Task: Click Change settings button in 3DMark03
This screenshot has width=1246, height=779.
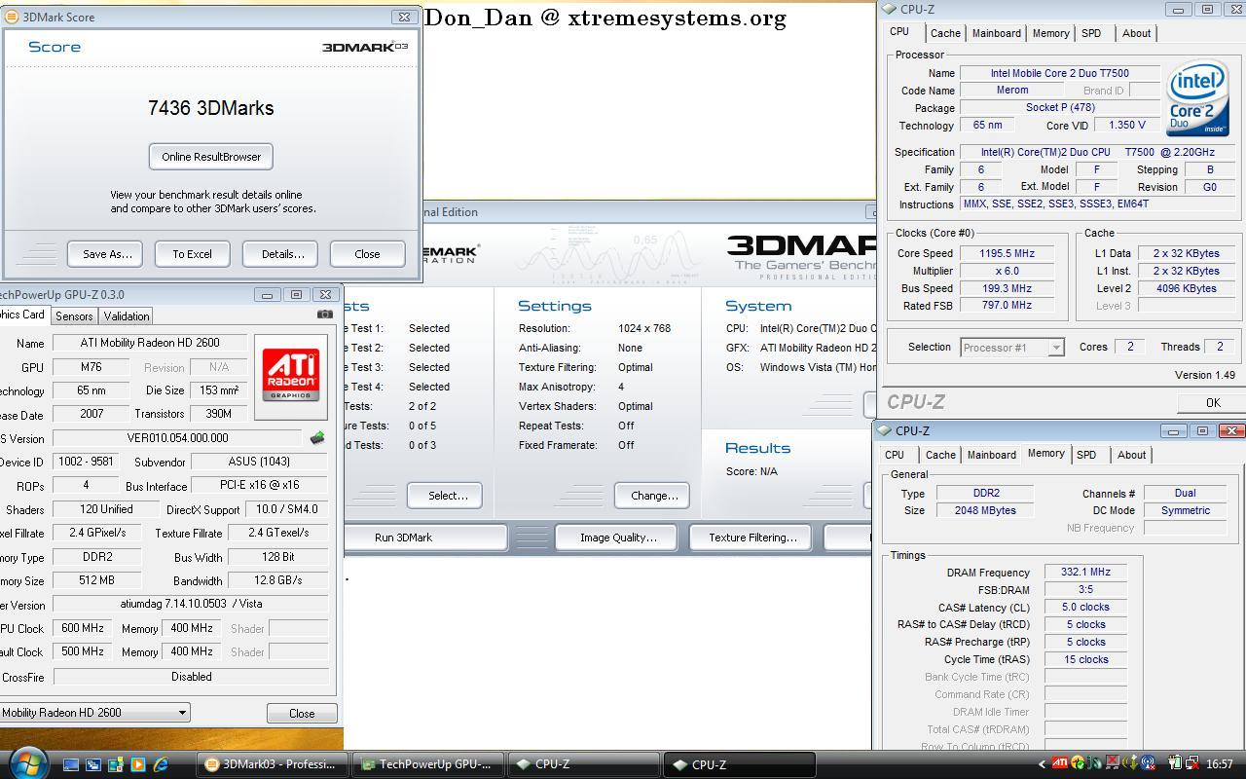Action: (653, 496)
